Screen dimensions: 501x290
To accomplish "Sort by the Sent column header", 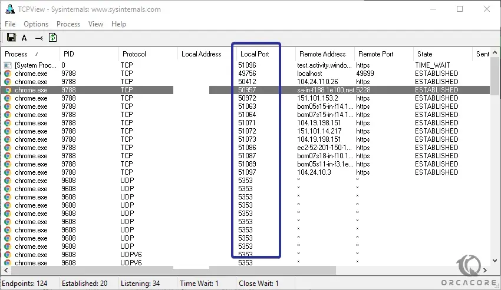I will point(482,54).
